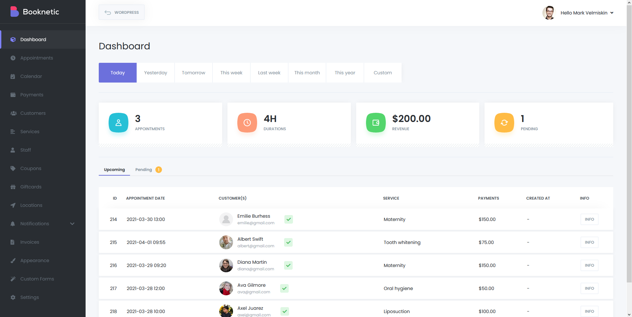632x317 pixels.
Task: Click the Appointments clock icon in sidebar
Action: tap(13, 58)
